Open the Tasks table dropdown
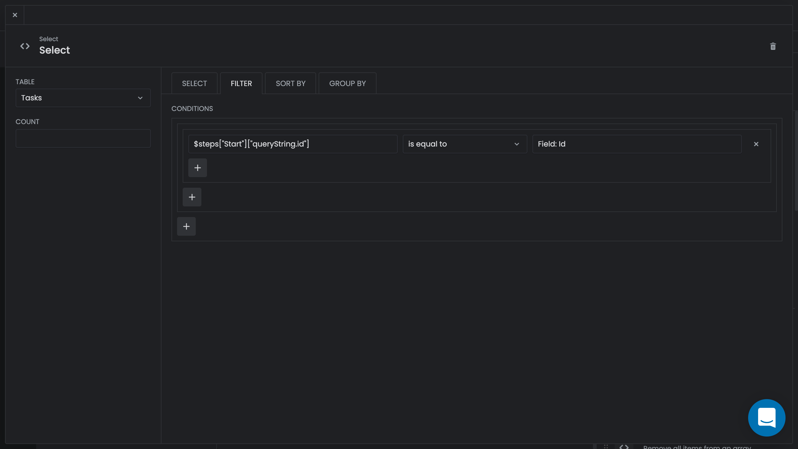 click(83, 98)
